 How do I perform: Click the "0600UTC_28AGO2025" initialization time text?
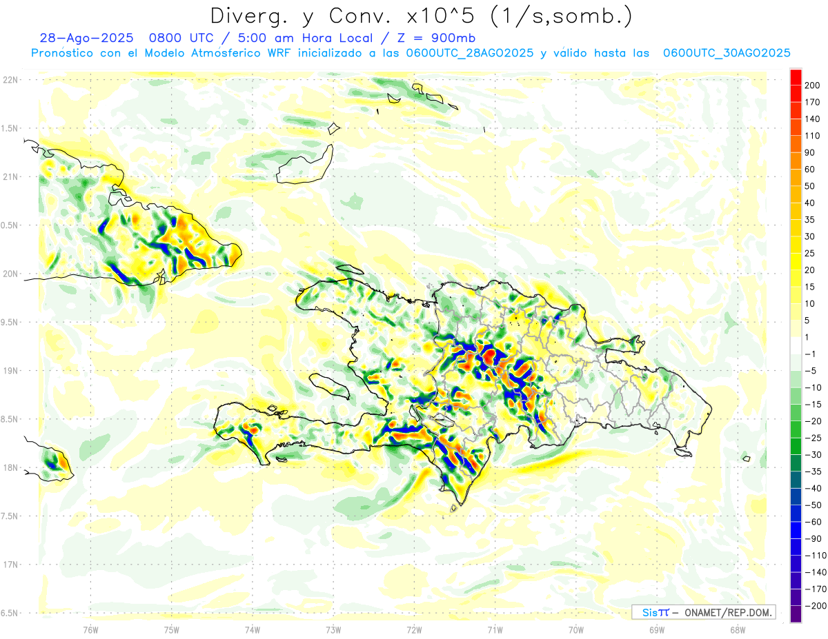pyautogui.click(x=470, y=52)
